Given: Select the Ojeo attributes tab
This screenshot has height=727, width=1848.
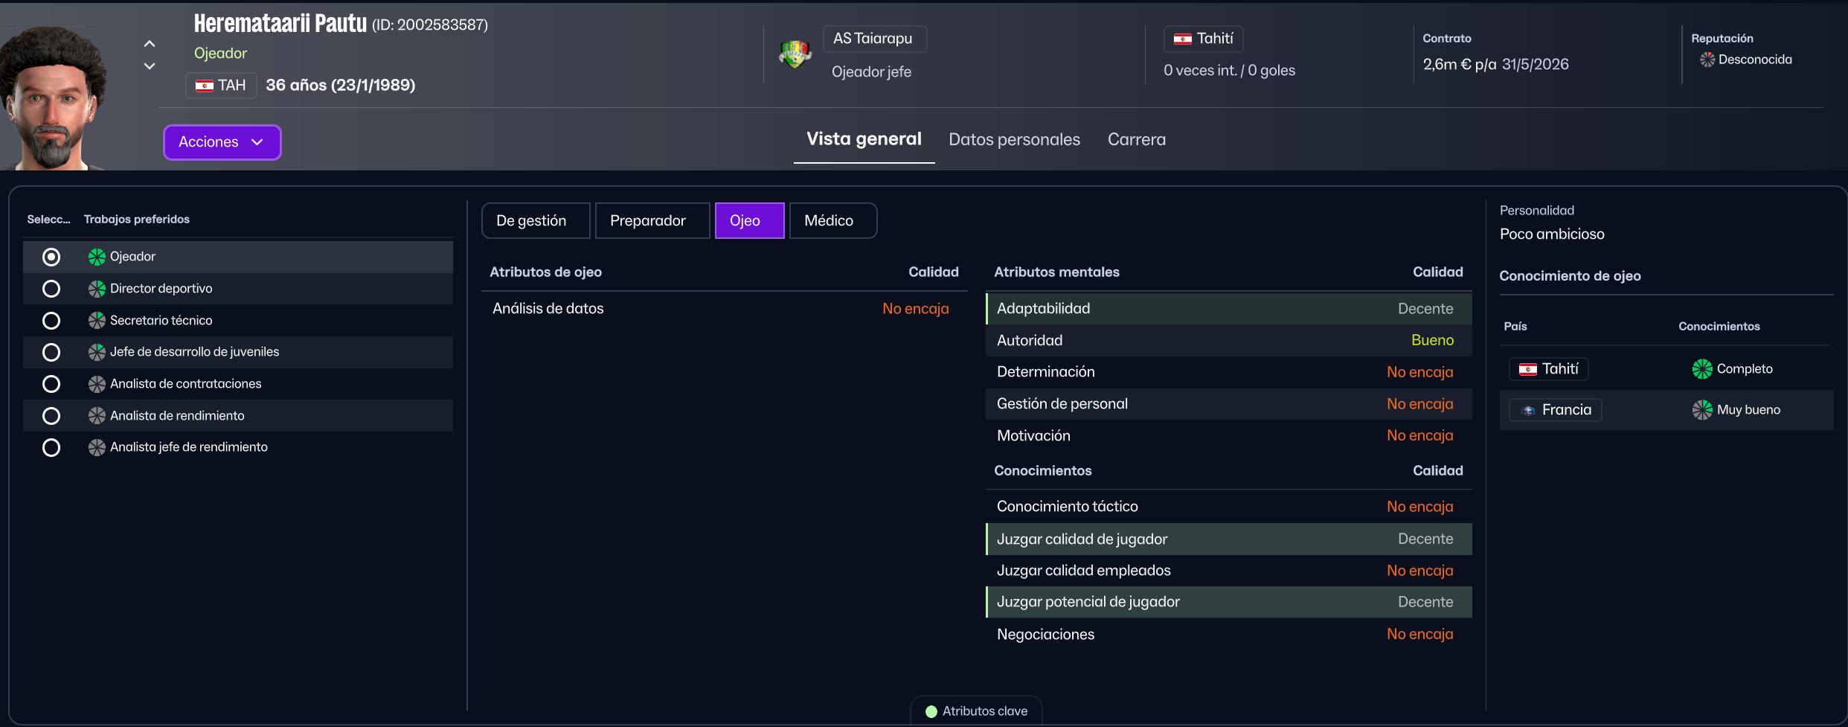Looking at the screenshot, I should click(x=750, y=221).
